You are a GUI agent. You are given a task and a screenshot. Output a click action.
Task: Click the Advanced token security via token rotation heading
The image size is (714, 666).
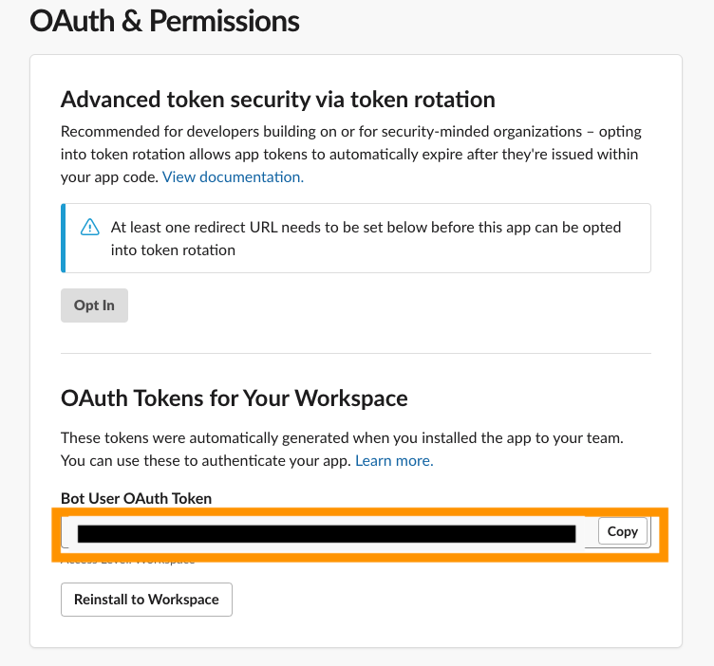point(278,100)
